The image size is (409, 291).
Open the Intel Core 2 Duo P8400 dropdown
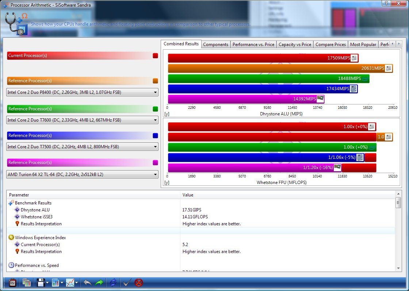82,92
